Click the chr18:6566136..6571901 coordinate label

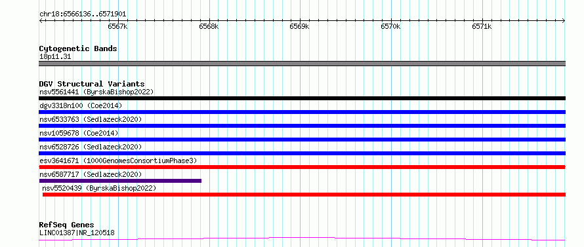click(x=83, y=14)
